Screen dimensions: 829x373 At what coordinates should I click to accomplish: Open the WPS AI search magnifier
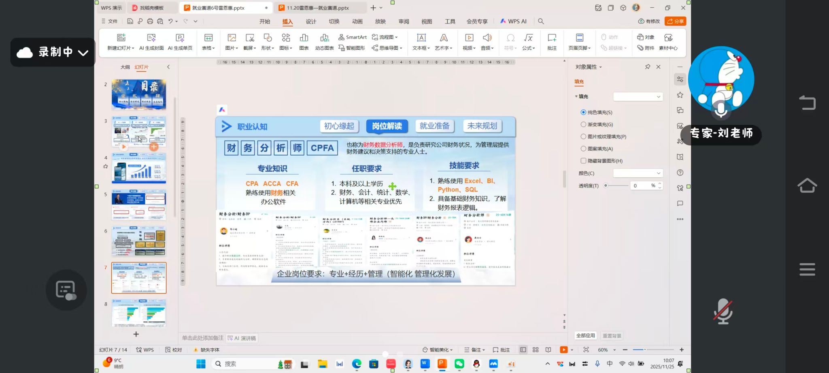541,21
